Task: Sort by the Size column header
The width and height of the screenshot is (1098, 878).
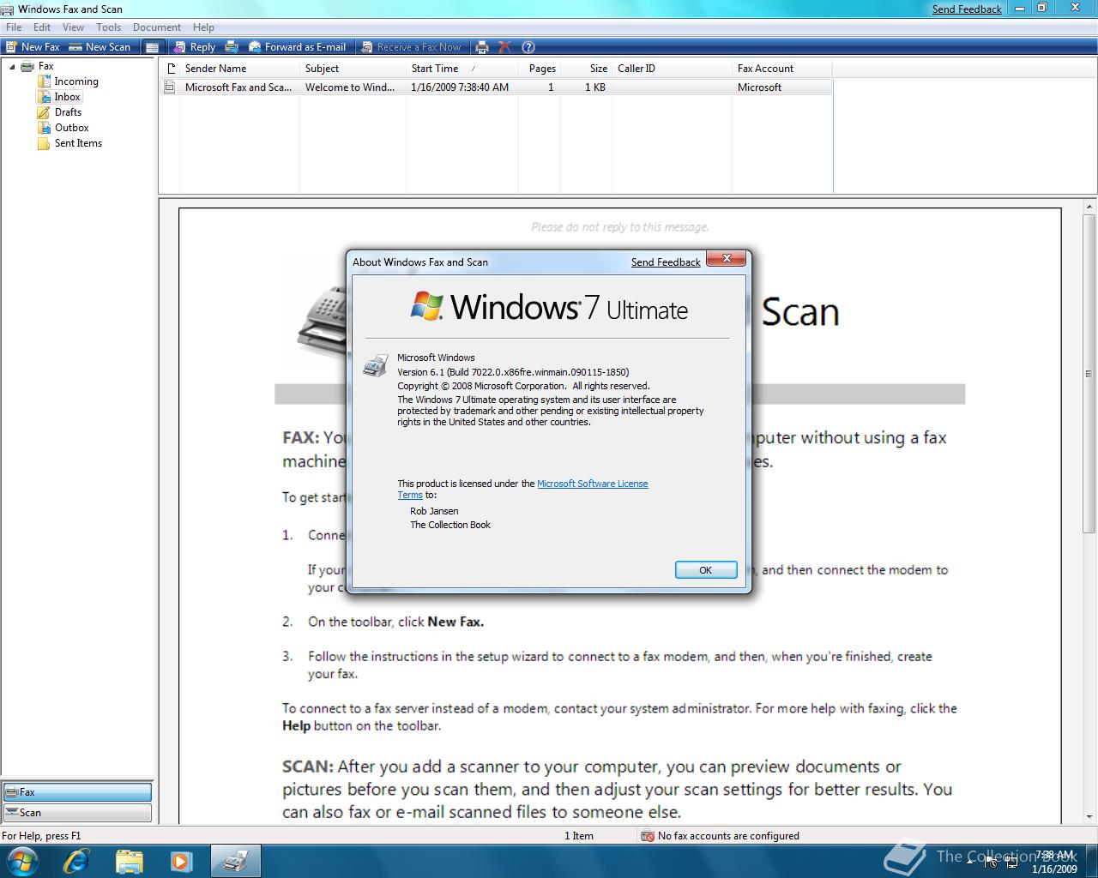Action: click(586, 69)
